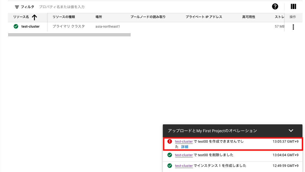
Task: Open the test-cluster resource name in table
Action: click(x=30, y=27)
